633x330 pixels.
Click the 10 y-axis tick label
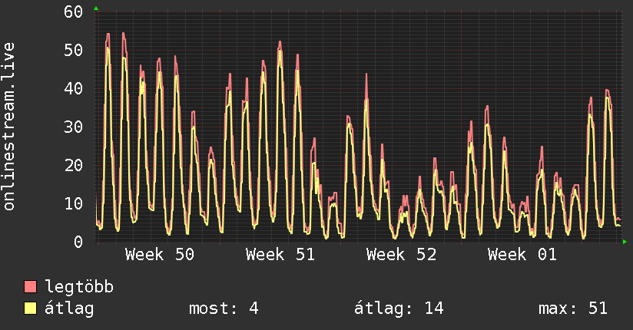74,203
